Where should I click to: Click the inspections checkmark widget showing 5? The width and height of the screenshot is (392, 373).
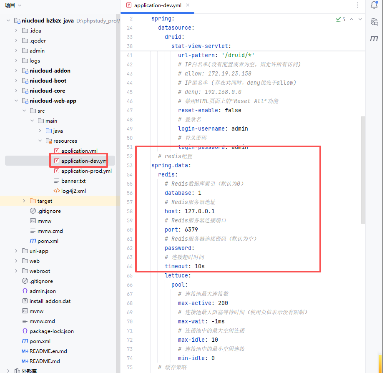340,19
